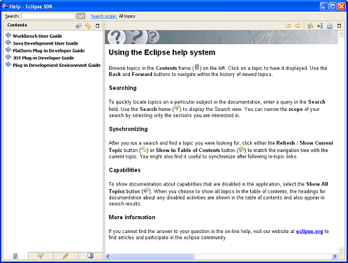This screenshot has height=263, width=348.
Task: Open Java Development User Guide
Action: coord(45,43)
